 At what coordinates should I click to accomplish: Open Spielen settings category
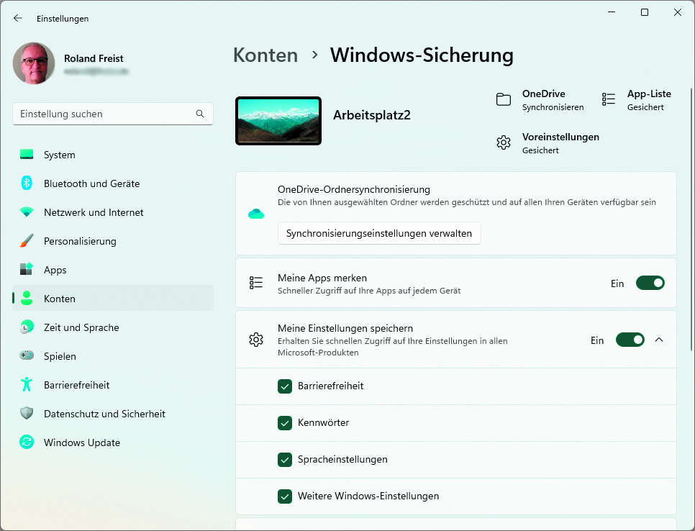(113, 356)
